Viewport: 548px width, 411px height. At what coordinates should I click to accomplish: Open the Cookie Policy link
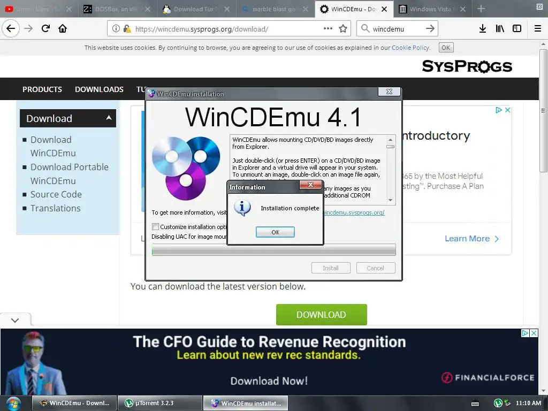pos(410,48)
